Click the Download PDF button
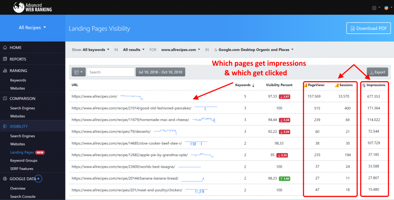This screenshot has width=394, height=200. point(368,28)
